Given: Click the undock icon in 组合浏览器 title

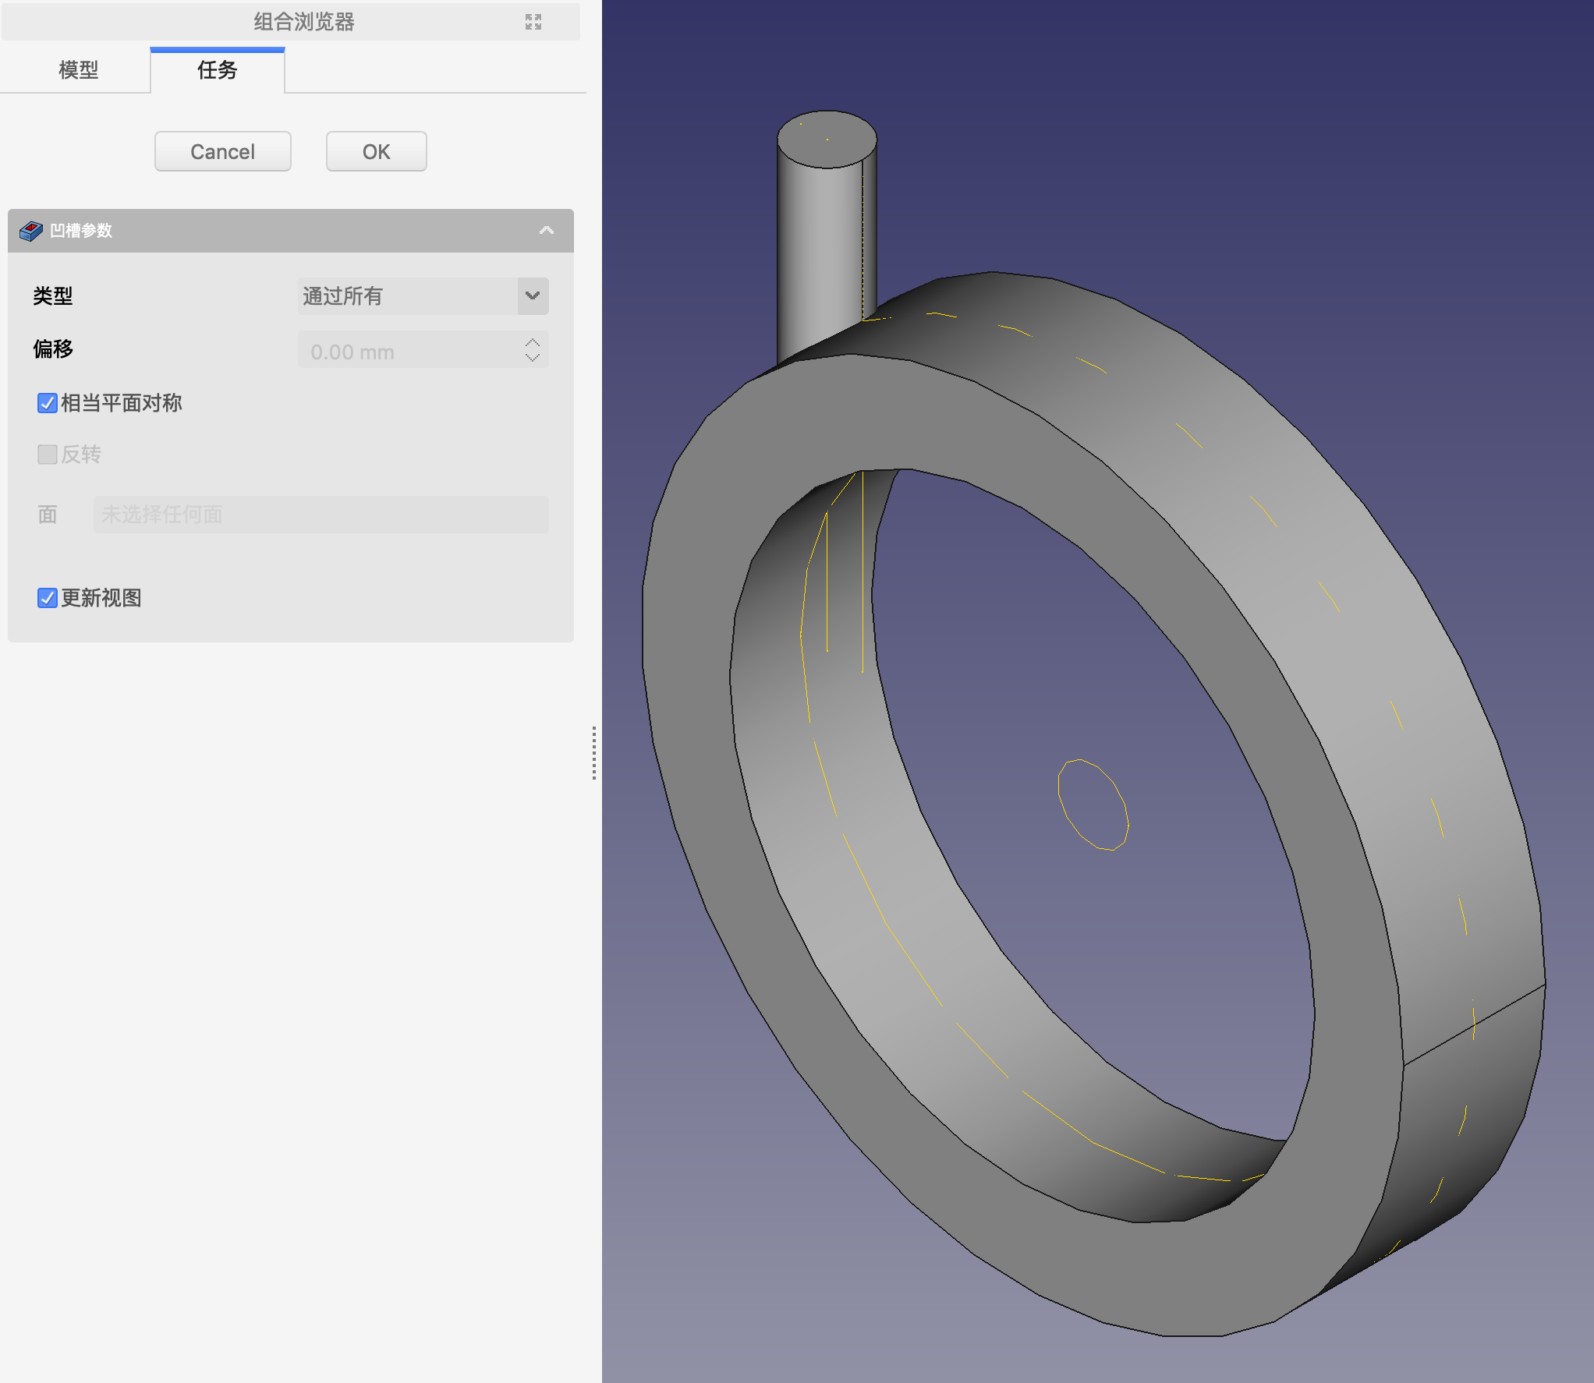Looking at the screenshot, I should click(x=533, y=22).
